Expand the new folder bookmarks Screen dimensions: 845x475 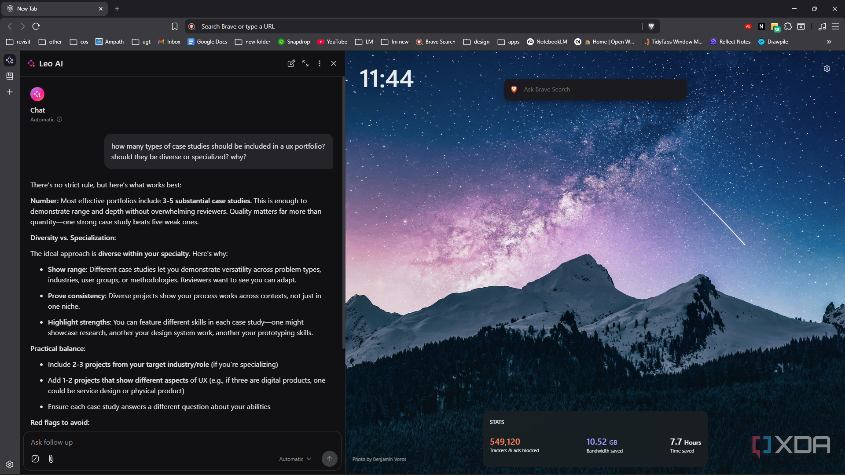pyautogui.click(x=253, y=42)
